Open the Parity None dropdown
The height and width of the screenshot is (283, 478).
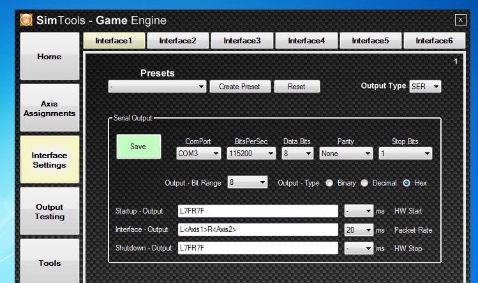point(346,154)
